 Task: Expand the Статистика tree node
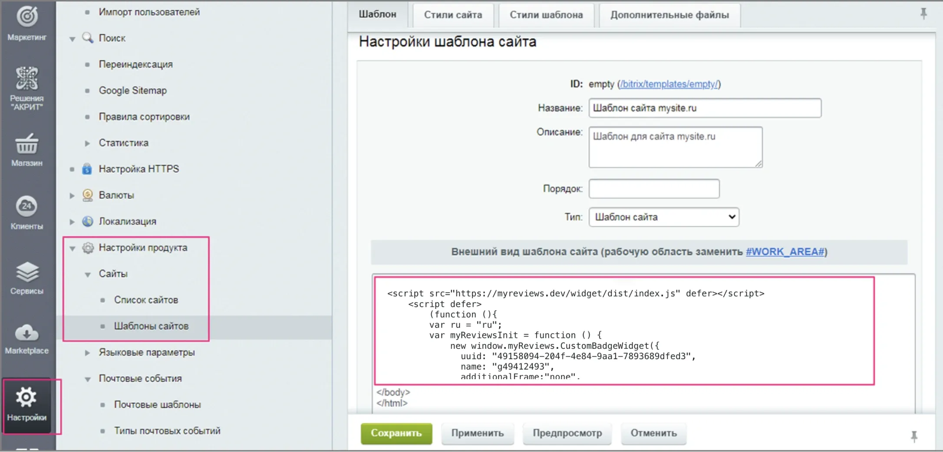87,143
